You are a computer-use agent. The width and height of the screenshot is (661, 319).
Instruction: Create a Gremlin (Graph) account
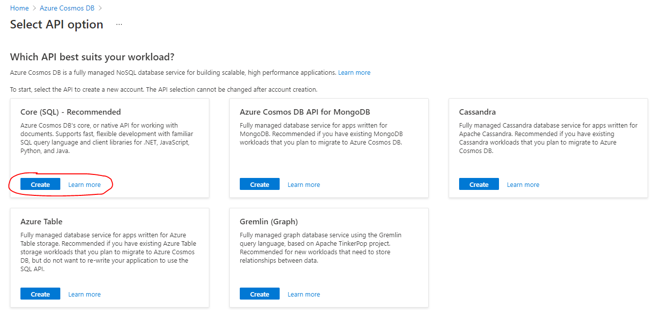tap(260, 294)
